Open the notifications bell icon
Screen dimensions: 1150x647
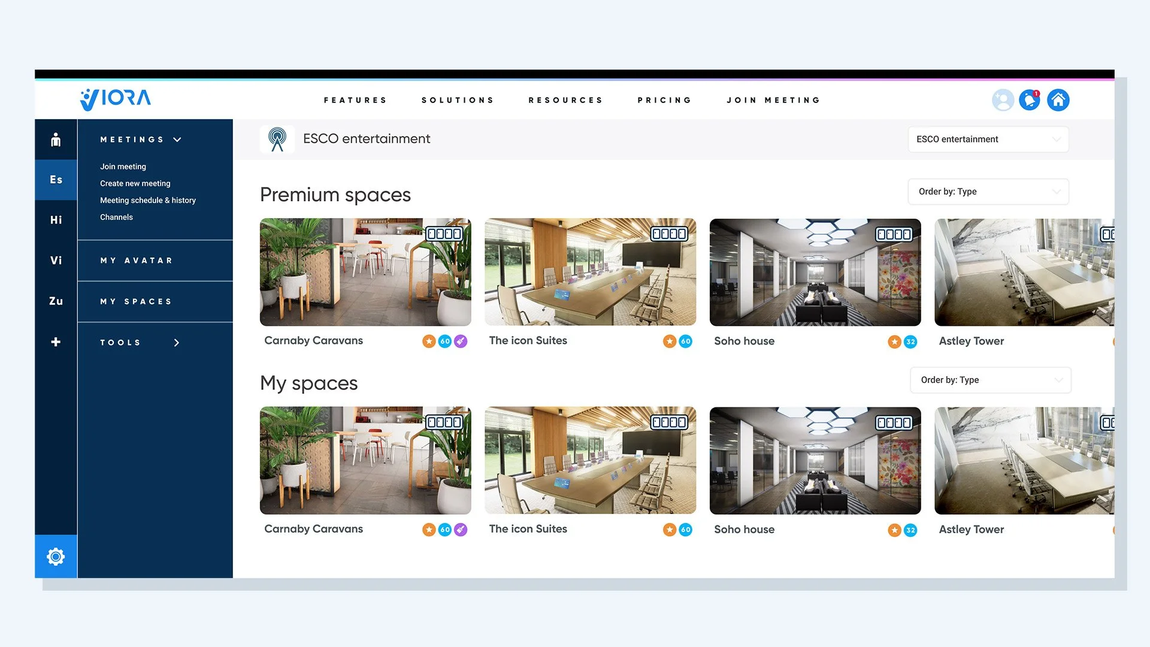(1030, 100)
